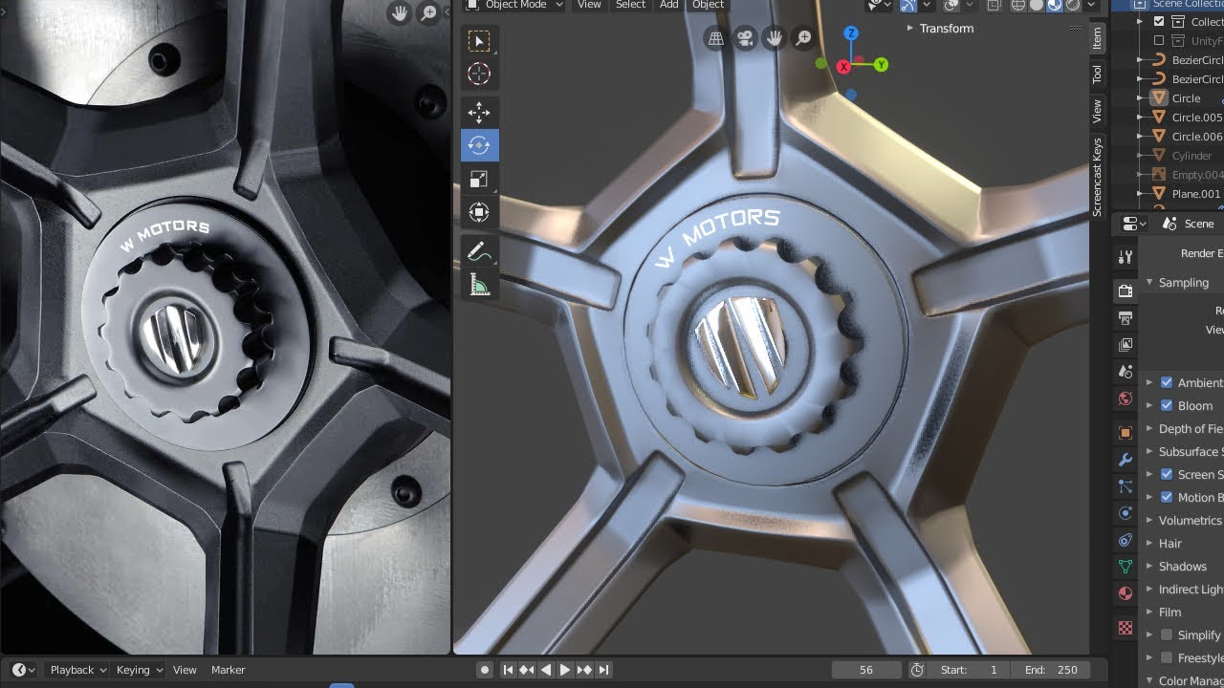Open the Object Data mesh tab
This screenshot has height=688, width=1224.
(x=1126, y=567)
